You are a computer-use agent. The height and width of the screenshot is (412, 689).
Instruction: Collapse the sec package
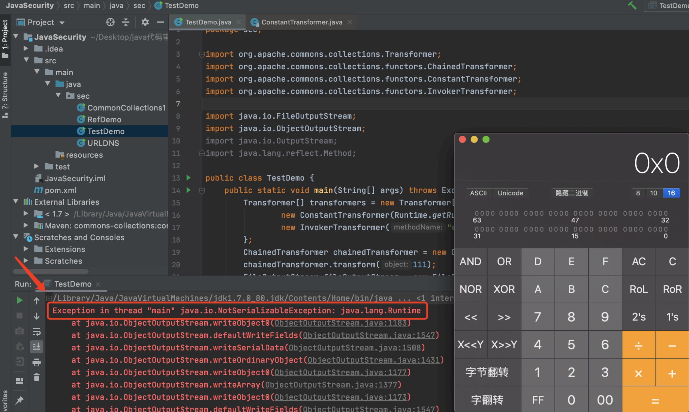pos(58,96)
